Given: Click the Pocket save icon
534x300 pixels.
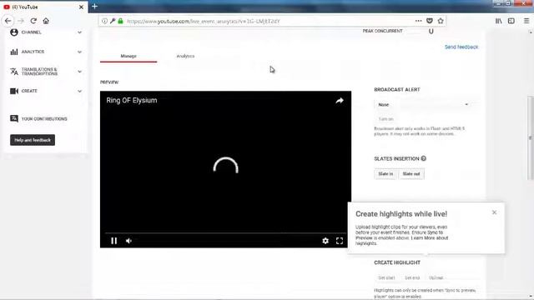Looking at the screenshot, I should pyautogui.click(x=430, y=21).
